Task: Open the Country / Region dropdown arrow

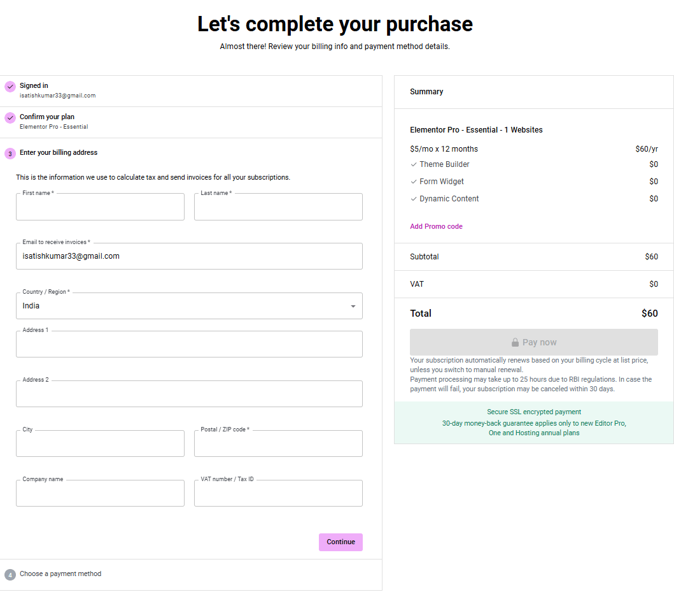Action: tap(353, 307)
